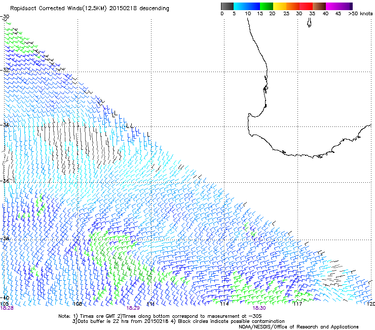Viewport: 375px width, 330px height.
Task: Click the '0' legend scale label
Action: point(222,14)
